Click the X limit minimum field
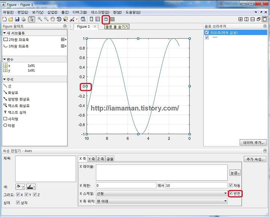The width and height of the screenshot is (270, 217). (x=126, y=186)
